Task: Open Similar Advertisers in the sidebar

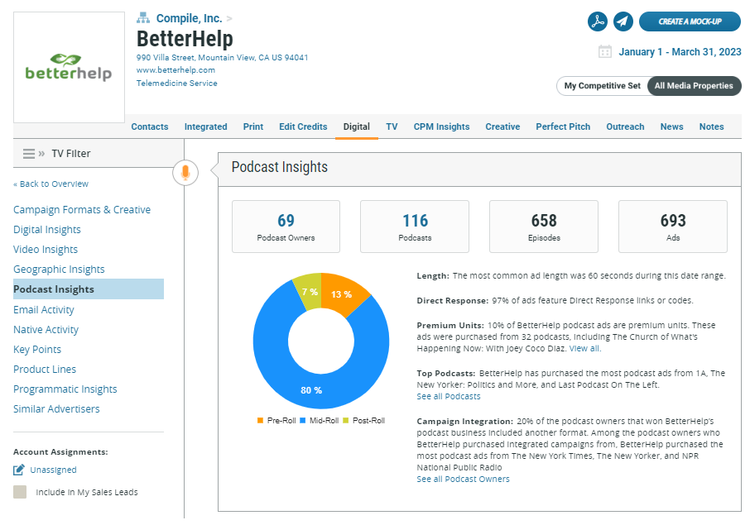Action: coord(56,409)
